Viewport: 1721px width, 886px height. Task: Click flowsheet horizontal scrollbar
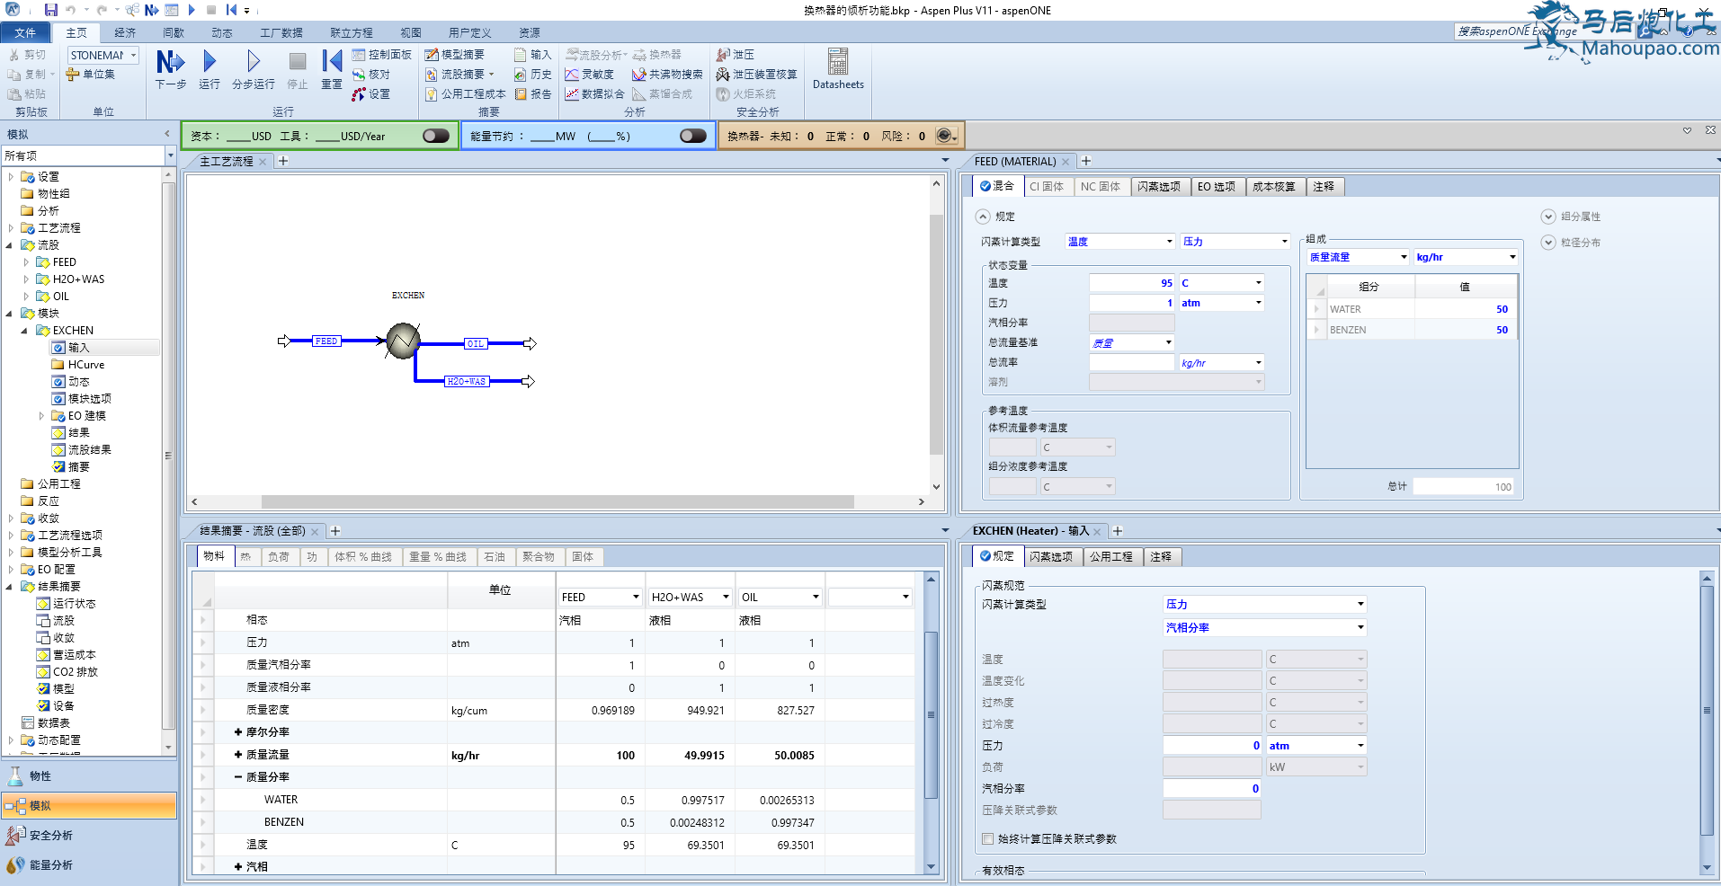[x=557, y=501]
